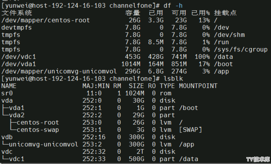Click the unicomvg-unicomvol tree entry under vdb
This screenshot has height=164, width=271.
pyautogui.click(x=43, y=144)
